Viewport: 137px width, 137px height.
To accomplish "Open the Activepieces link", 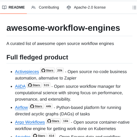I will point(27,72).
